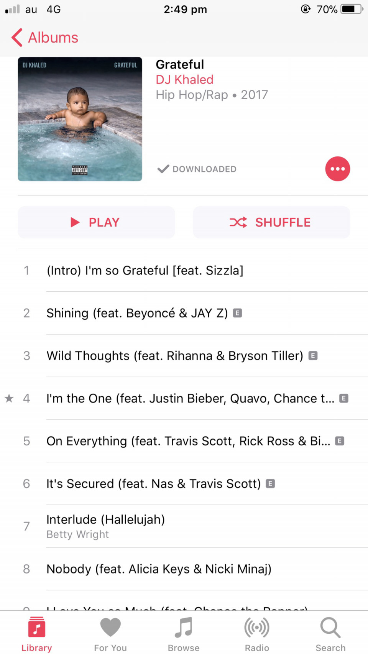
Task: Open the Library tab
Action: (37, 633)
